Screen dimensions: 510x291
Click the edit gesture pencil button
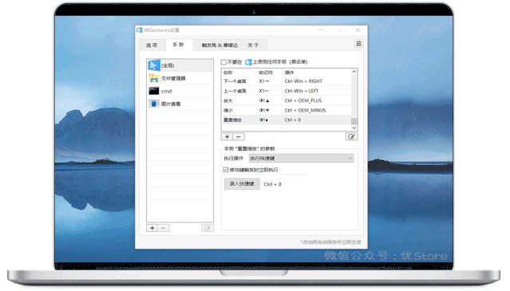[352, 137]
